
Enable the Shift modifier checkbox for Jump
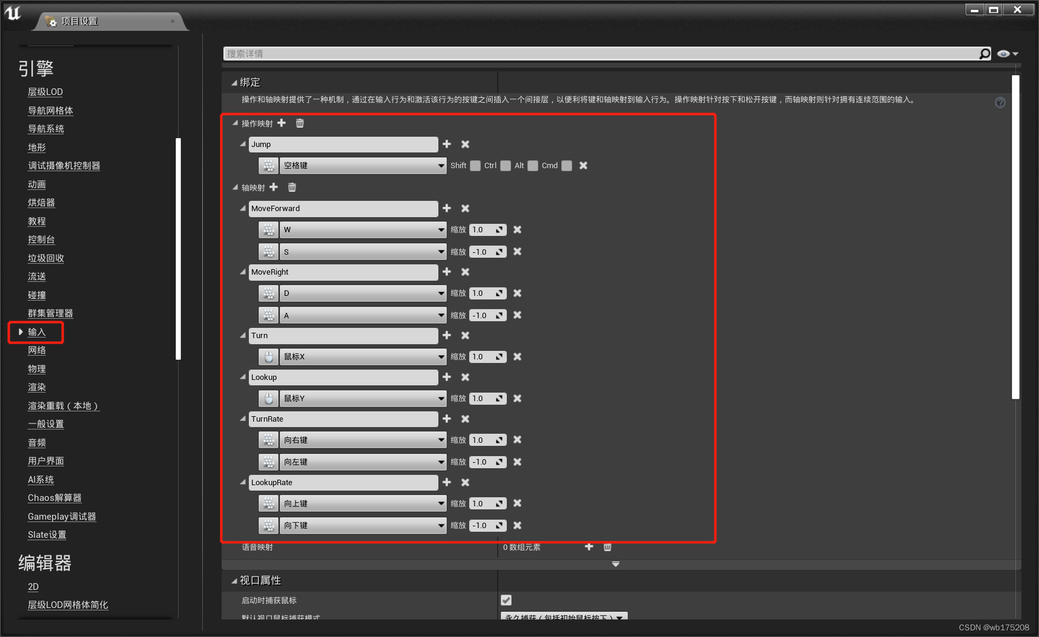coord(475,165)
